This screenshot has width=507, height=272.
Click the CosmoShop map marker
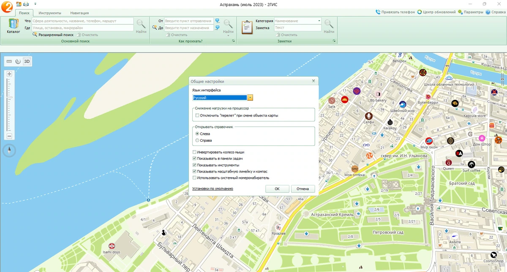pyautogui.click(x=493, y=255)
